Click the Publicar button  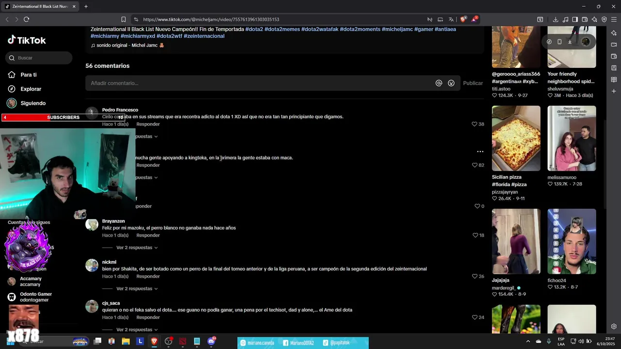coord(473,83)
